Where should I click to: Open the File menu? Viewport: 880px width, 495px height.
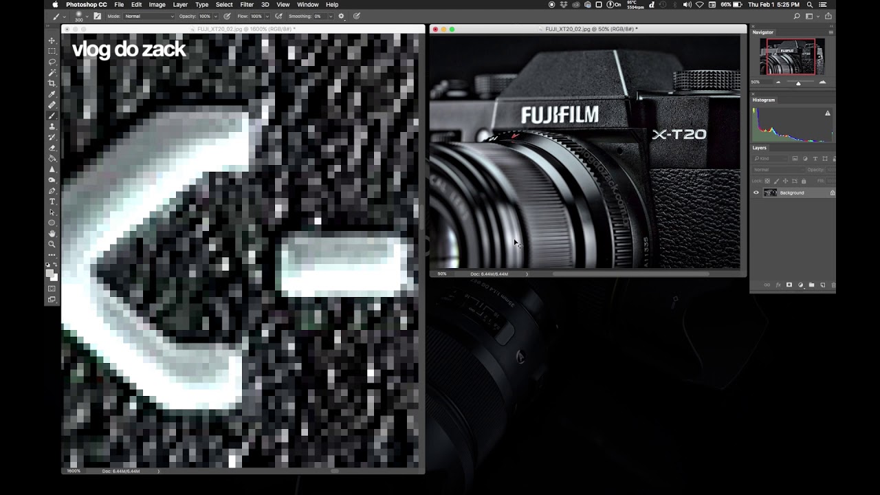[x=119, y=4]
